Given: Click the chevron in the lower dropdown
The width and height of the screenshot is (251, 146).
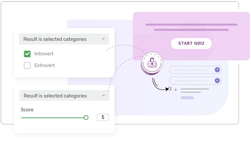Looking at the screenshot, I should (103, 96).
